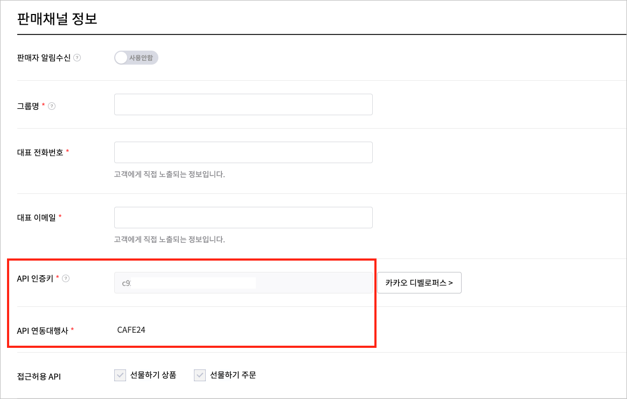Click hint text under 대표 이메일 field
Viewport: 627px width, 399px height.
click(x=170, y=240)
